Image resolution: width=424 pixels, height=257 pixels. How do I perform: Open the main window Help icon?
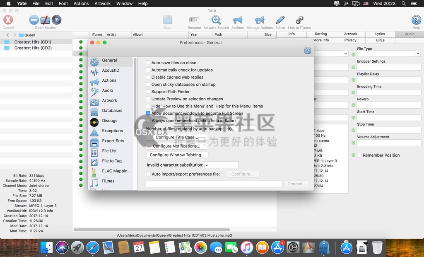416,20
